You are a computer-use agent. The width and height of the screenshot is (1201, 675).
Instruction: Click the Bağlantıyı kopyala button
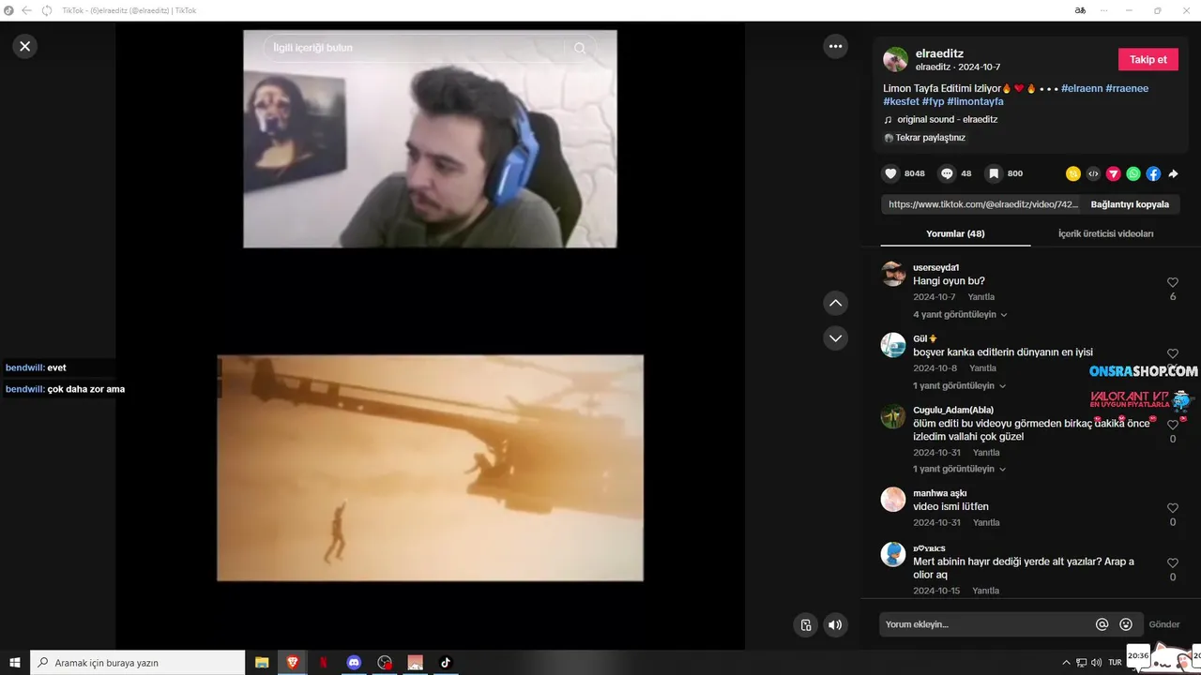coord(1130,203)
